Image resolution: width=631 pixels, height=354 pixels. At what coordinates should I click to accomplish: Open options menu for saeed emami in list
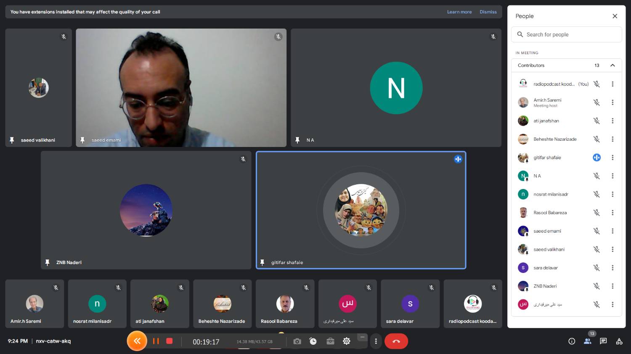(612, 231)
